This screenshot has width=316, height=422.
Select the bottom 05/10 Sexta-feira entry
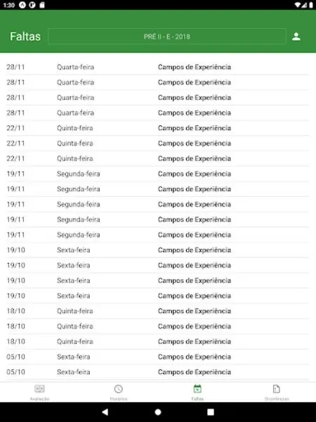coord(157,372)
